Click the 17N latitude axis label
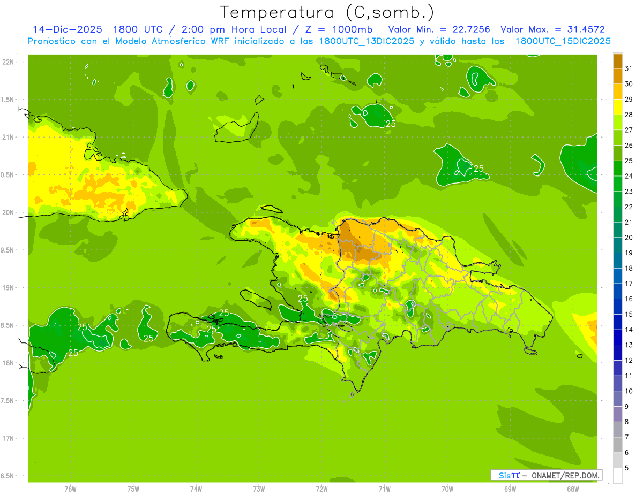The width and height of the screenshot is (643, 496). coord(9,438)
